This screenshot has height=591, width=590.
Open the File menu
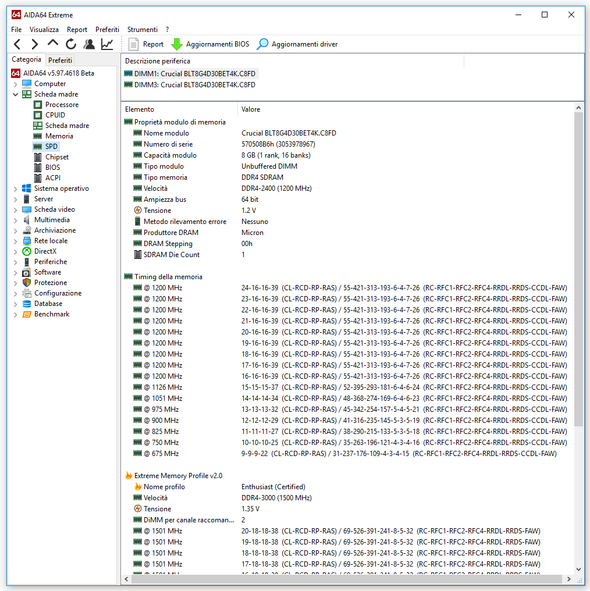click(x=16, y=30)
